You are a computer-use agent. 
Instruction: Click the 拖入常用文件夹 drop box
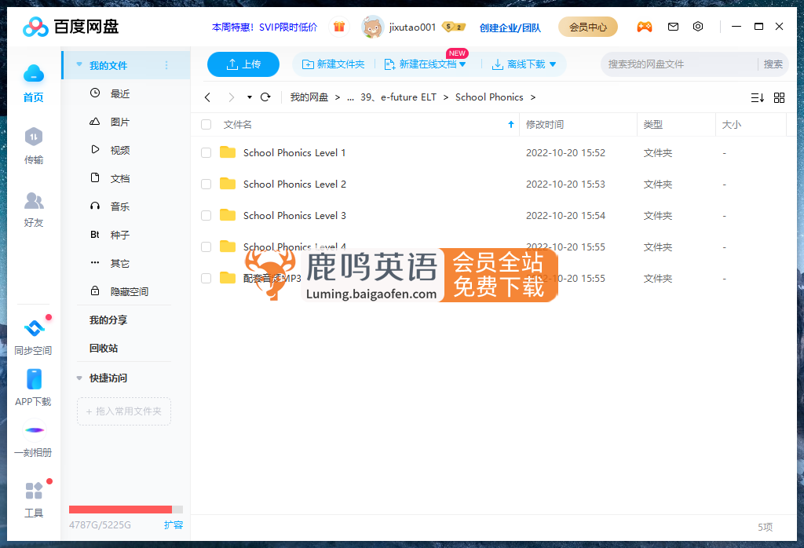(123, 411)
